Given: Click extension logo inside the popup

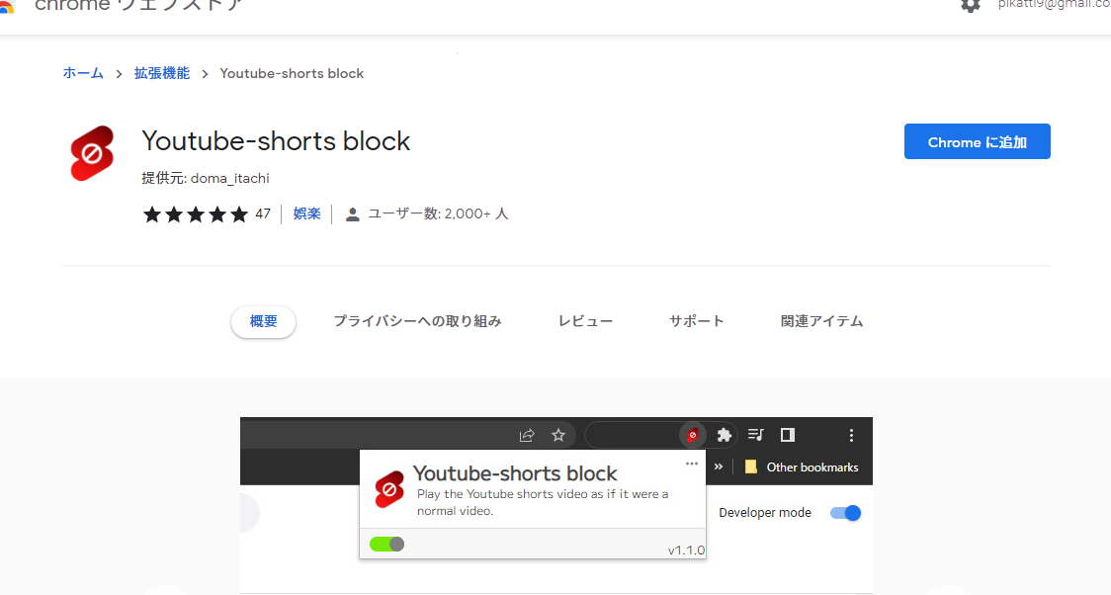Looking at the screenshot, I should pos(389,488).
